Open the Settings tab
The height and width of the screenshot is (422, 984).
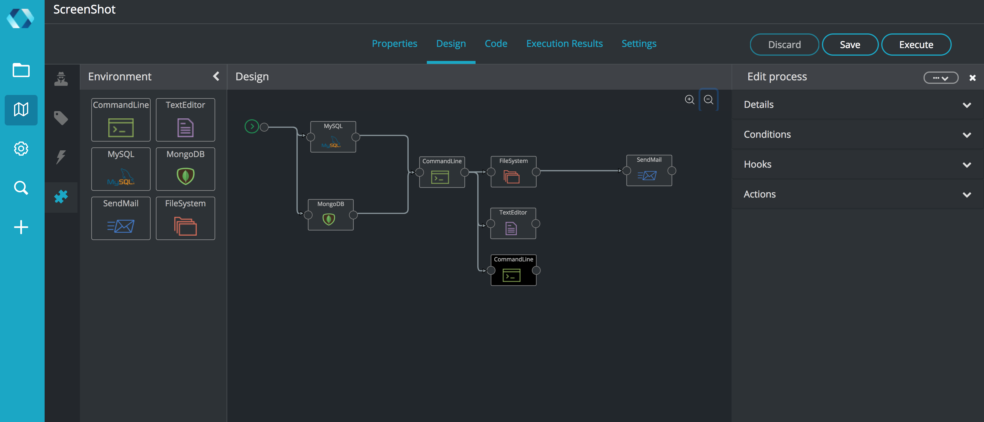[639, 43]
